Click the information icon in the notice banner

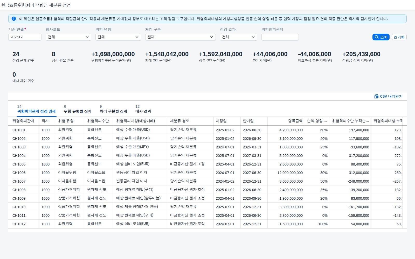coord(14,19)
